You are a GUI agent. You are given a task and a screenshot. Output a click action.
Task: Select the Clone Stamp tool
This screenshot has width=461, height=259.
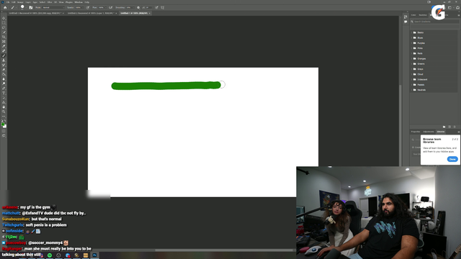click(x=4, y=60)
